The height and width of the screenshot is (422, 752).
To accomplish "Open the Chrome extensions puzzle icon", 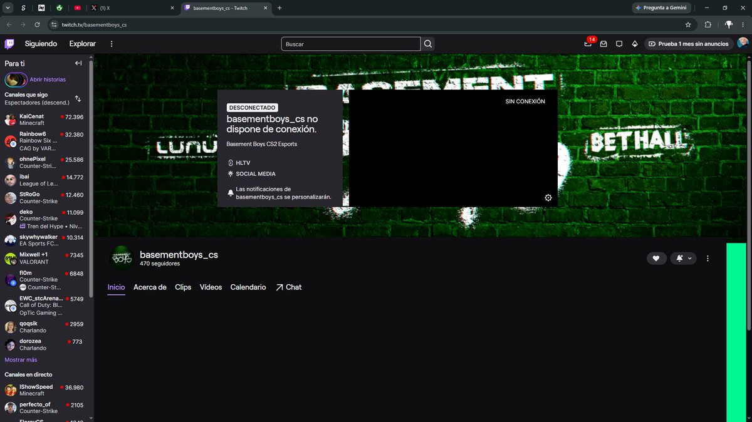I will coord(708,24).
